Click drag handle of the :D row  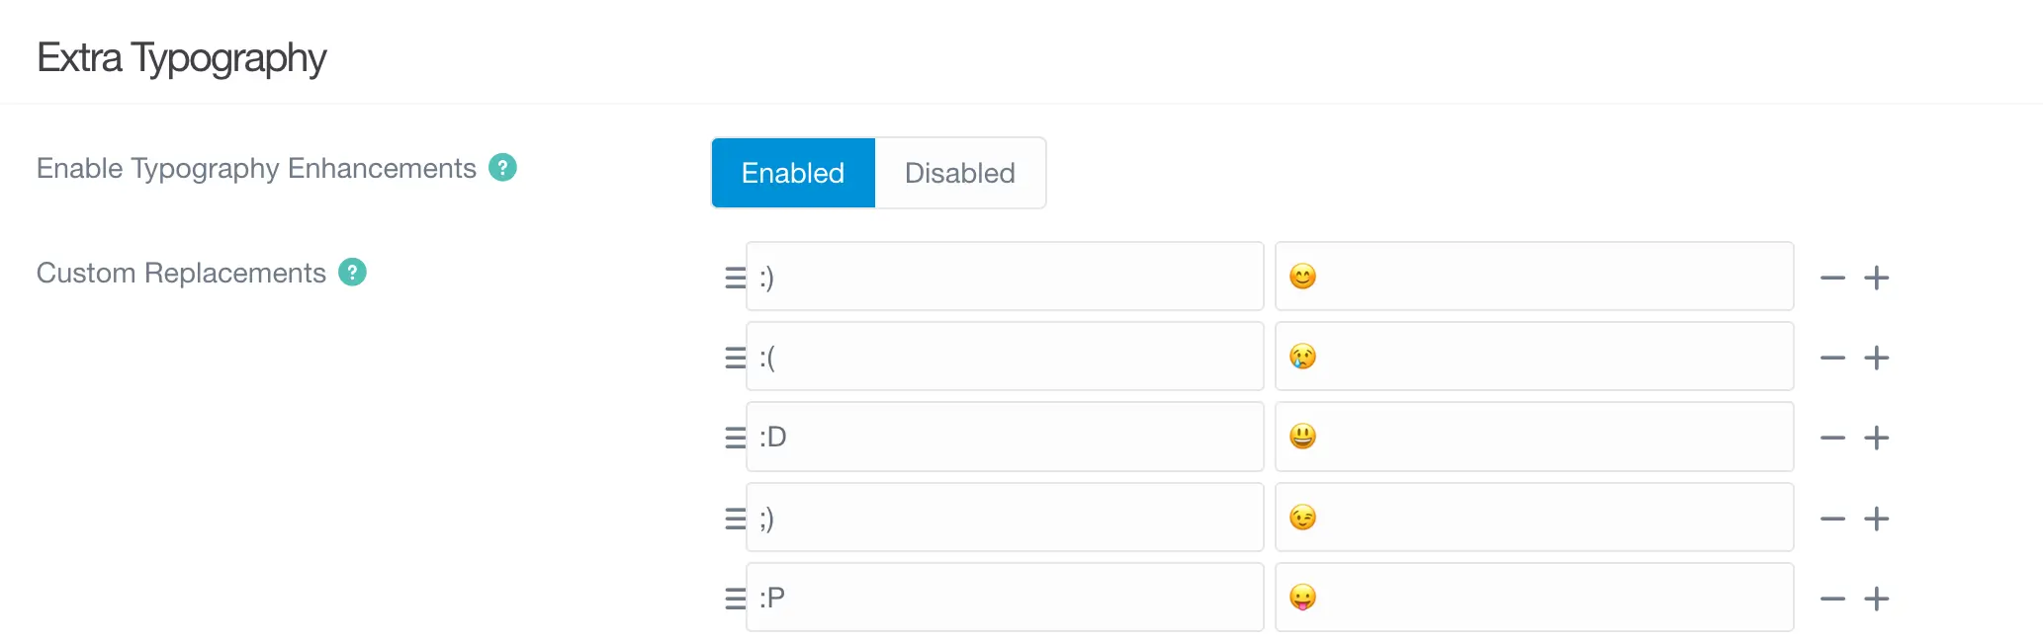[x=735, y=438]
